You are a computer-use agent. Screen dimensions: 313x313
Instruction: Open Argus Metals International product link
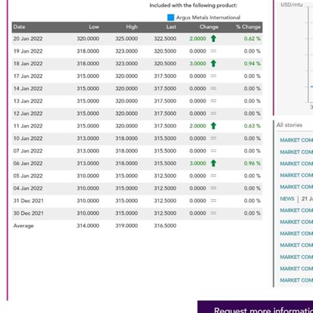(208, 18)
